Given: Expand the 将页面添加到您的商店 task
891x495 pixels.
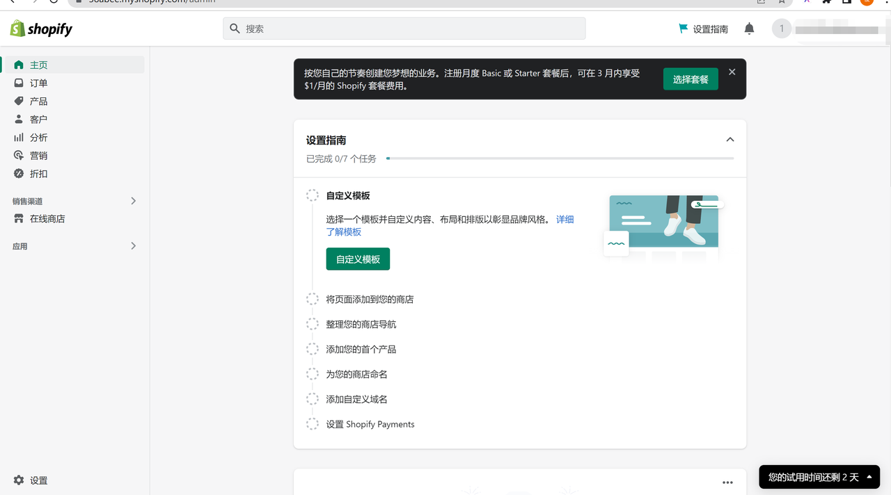Looking at the screenshot, I should 370,299.
